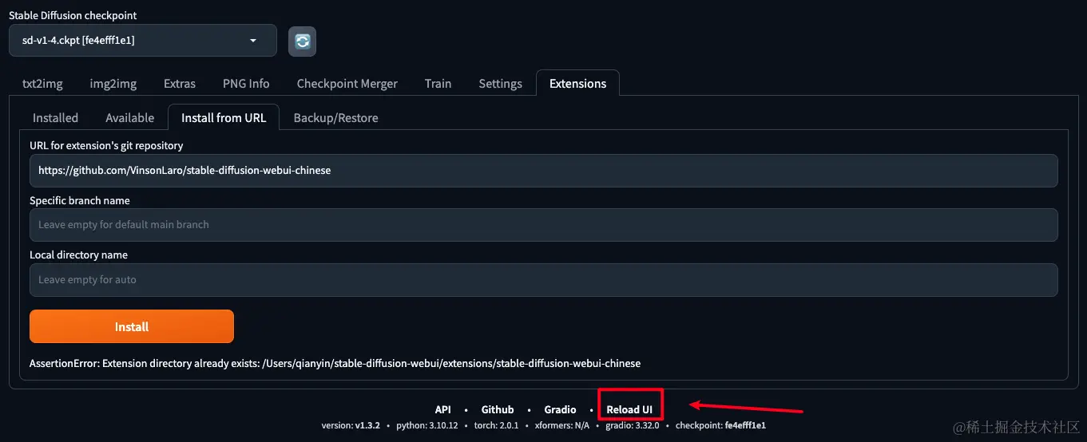The width and height of the screenshot is (1087, 442).
Task: Focus the git repository URL field
Action: pos(543,171)
